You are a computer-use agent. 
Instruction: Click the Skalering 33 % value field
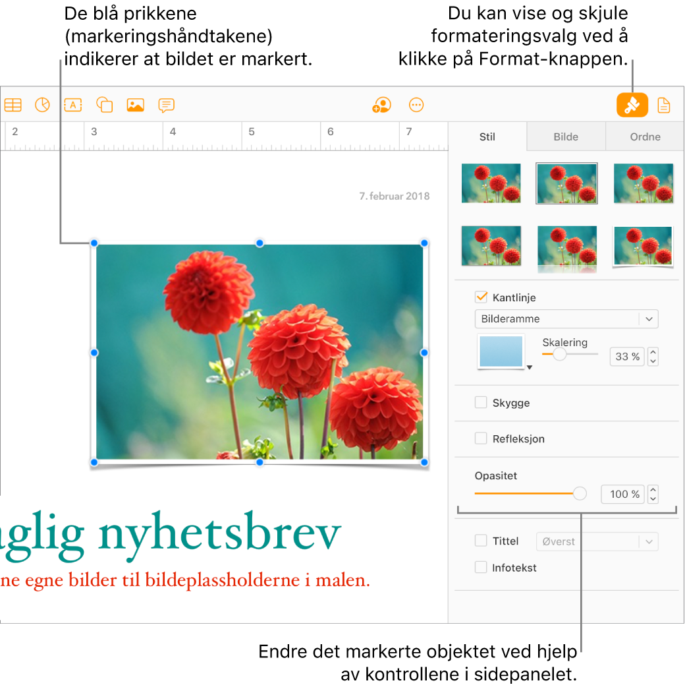(x=627, y=357)
